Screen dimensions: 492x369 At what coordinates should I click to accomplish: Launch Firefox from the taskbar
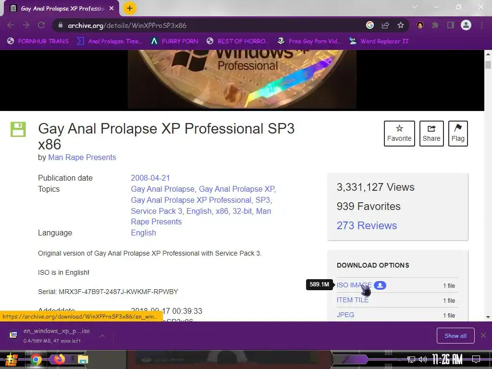coord(59,359)
